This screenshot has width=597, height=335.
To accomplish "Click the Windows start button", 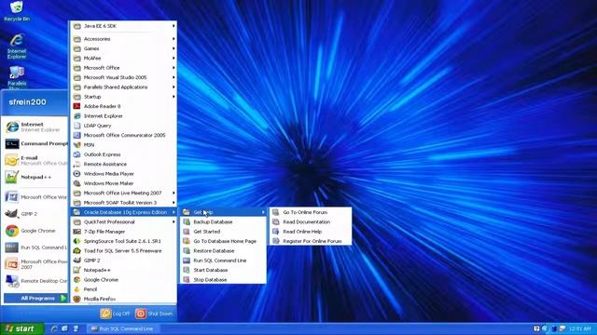I will [x=21, y=328].
